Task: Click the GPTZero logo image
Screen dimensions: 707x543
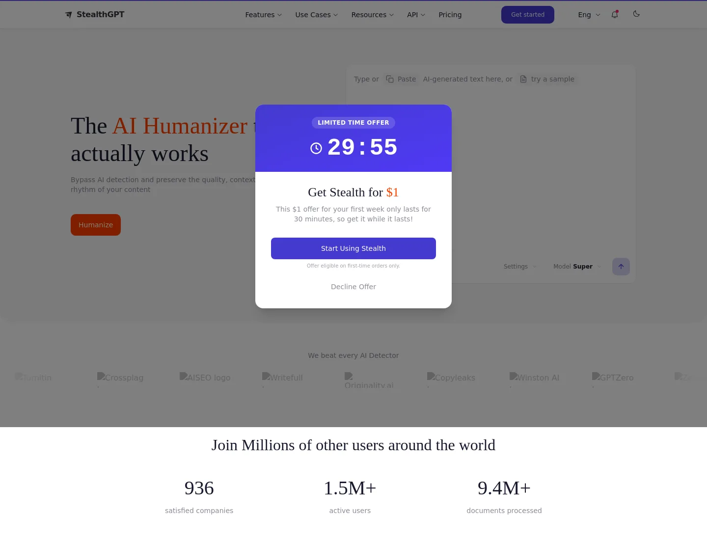Action: (x=613, y=378)
